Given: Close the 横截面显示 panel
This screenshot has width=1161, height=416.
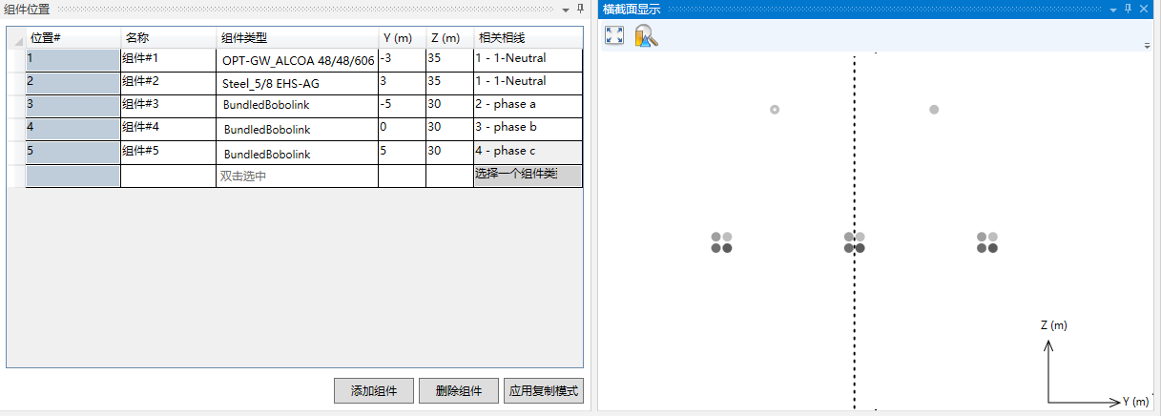Looking at the screenshot, I should (1144, 9).
